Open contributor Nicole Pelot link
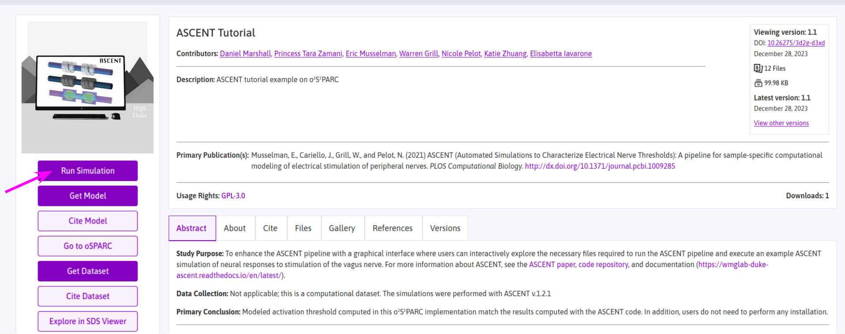 pyautogui.click(x=461, y=54)
